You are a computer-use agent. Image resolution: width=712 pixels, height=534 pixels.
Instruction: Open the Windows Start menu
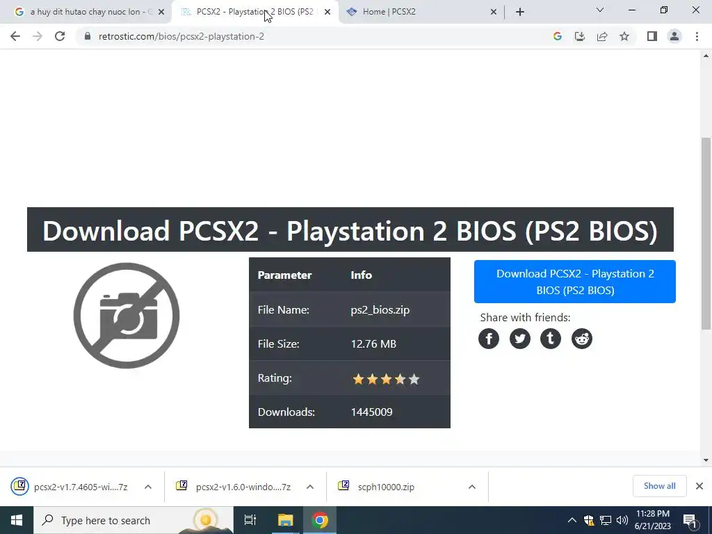pos(17,520)
